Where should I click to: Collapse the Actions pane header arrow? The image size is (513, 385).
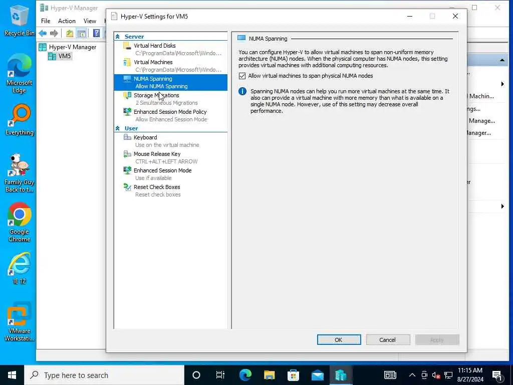pos(502,60)
